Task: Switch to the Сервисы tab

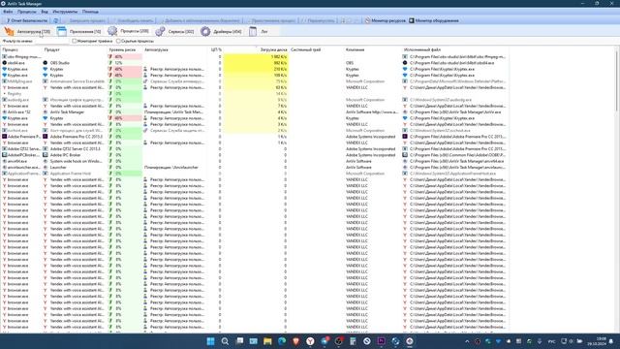Action: 174,31
